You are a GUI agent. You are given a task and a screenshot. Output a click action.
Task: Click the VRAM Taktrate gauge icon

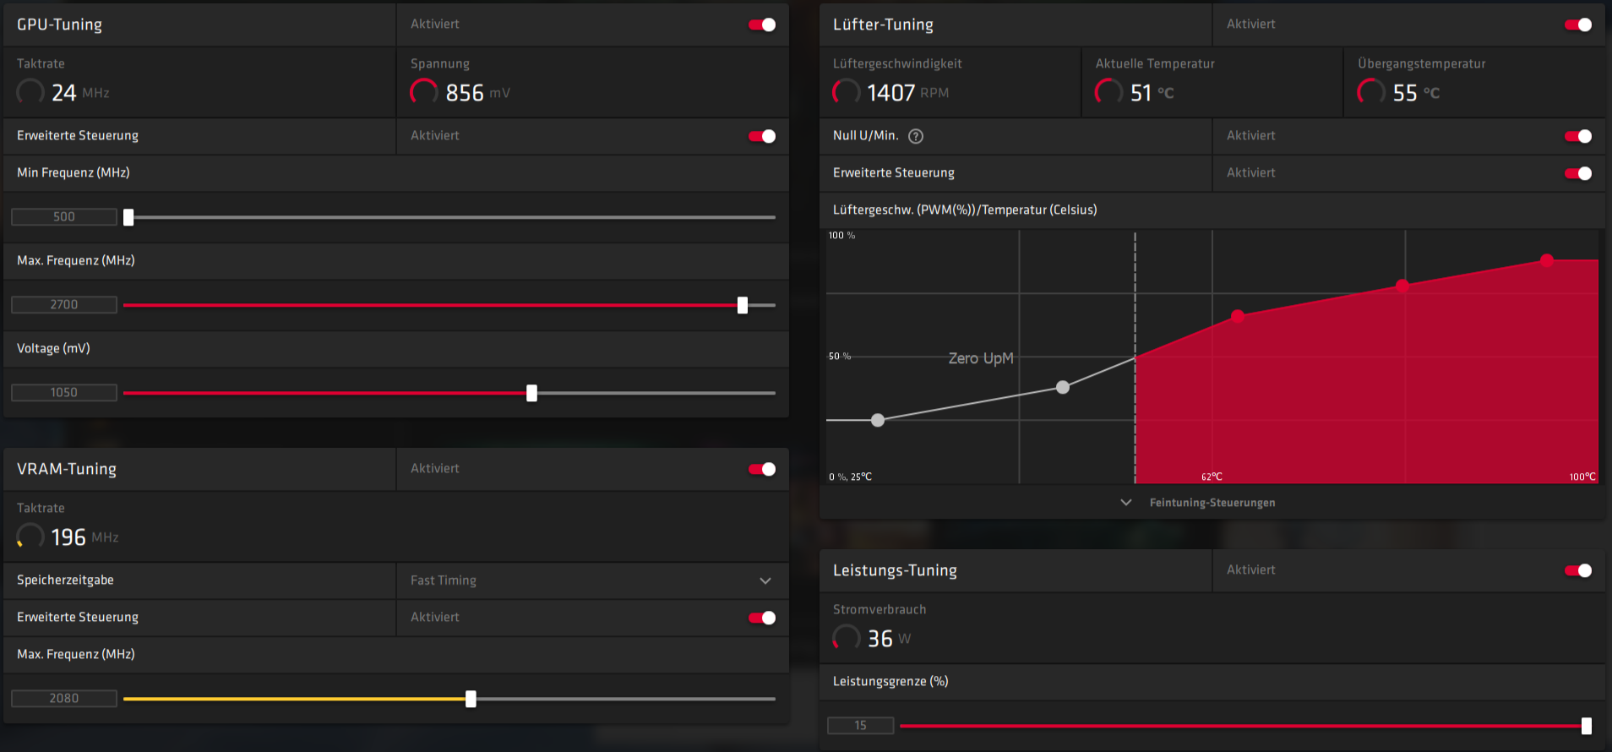(x=30, y=536)
